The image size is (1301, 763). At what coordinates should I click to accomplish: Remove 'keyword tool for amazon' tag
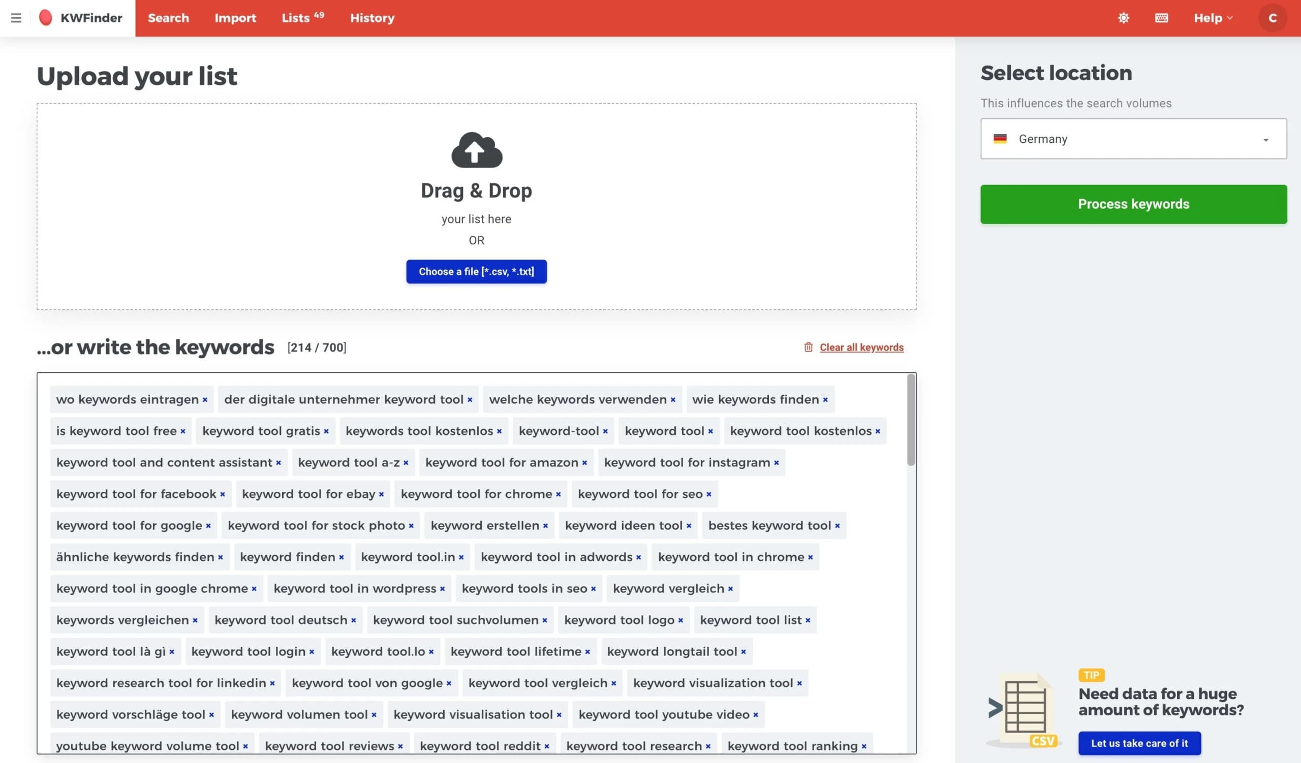[584, 463]
